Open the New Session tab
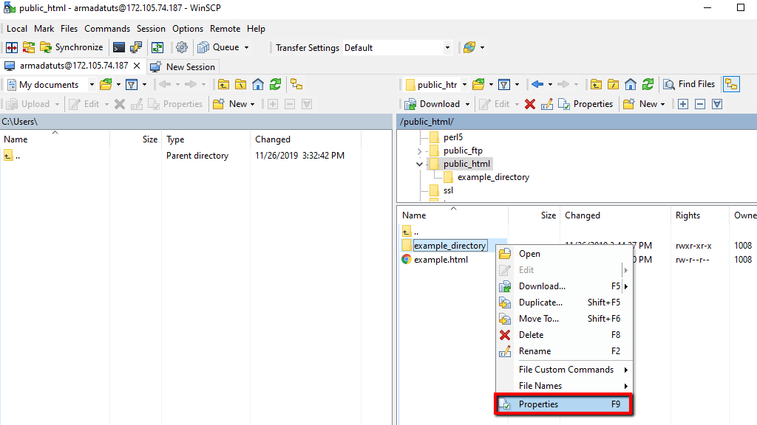Image resolution: width=757 pixels, height=425 pixels. click(183, 66)
